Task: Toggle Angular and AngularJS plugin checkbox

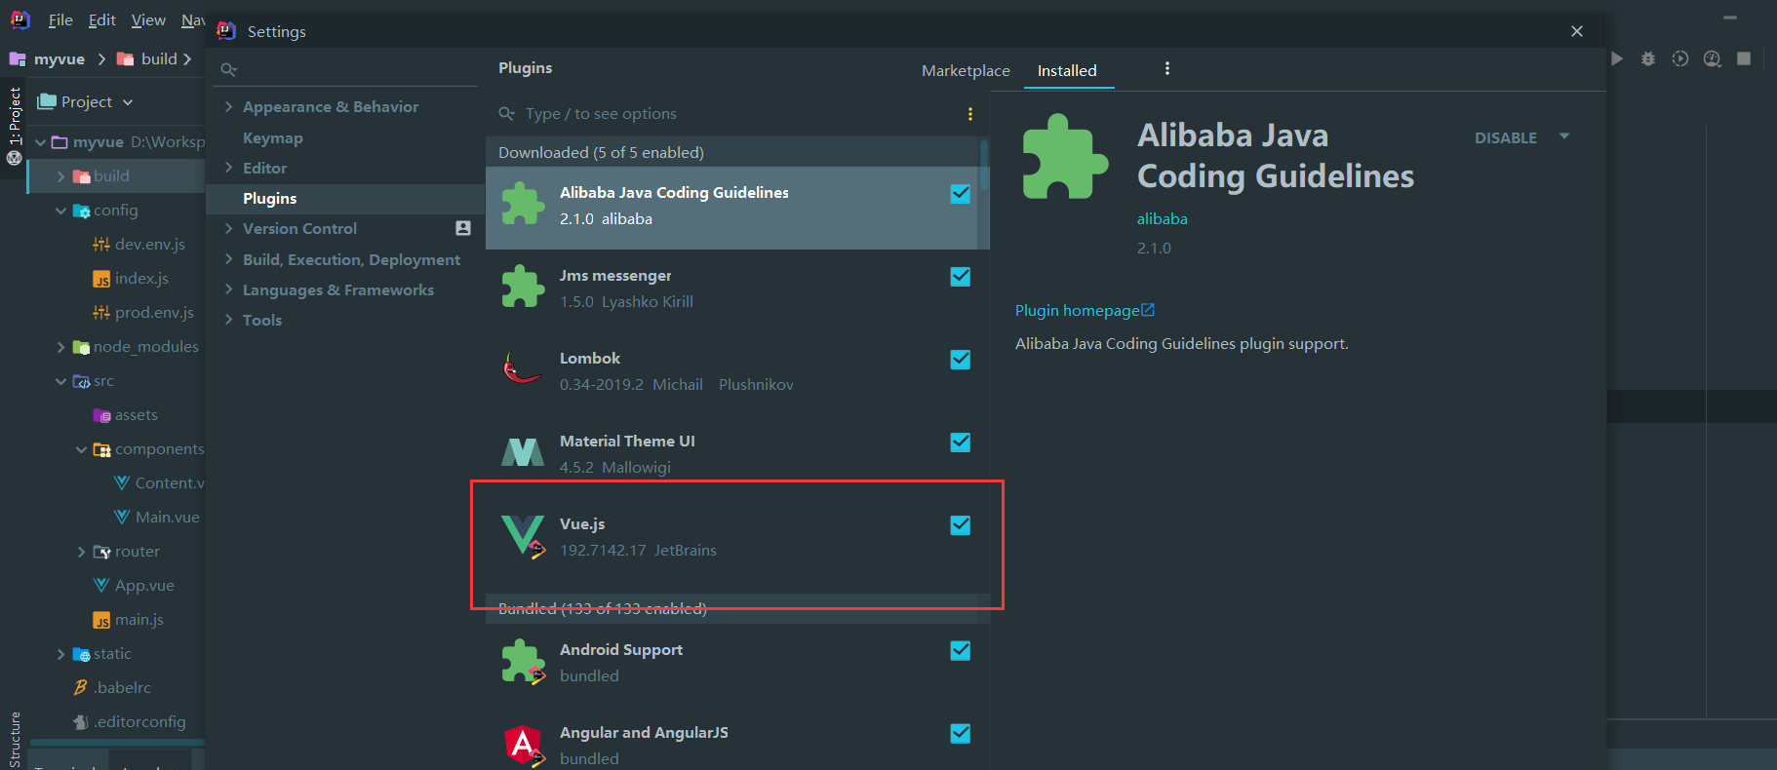Action: [961, 734]
